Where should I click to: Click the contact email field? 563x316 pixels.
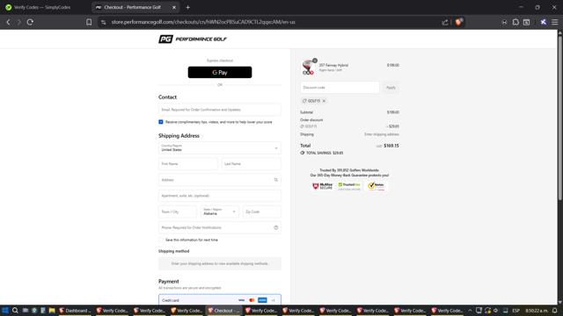(220, 110)
